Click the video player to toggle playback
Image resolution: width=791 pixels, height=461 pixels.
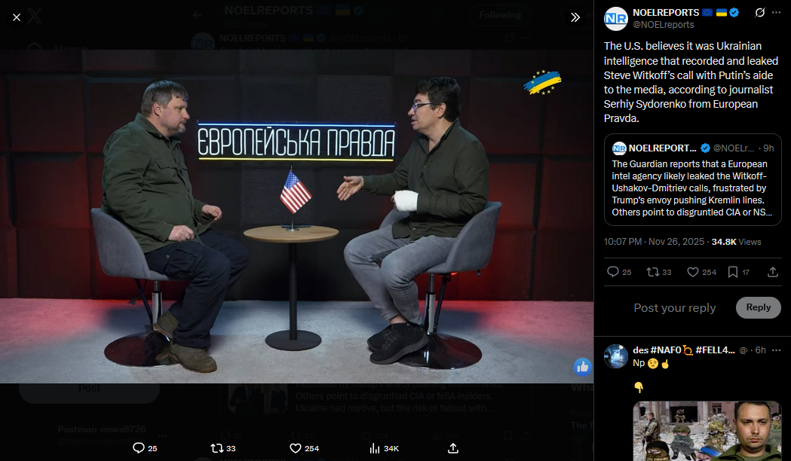pyautogui.click(x=296, y=216)
